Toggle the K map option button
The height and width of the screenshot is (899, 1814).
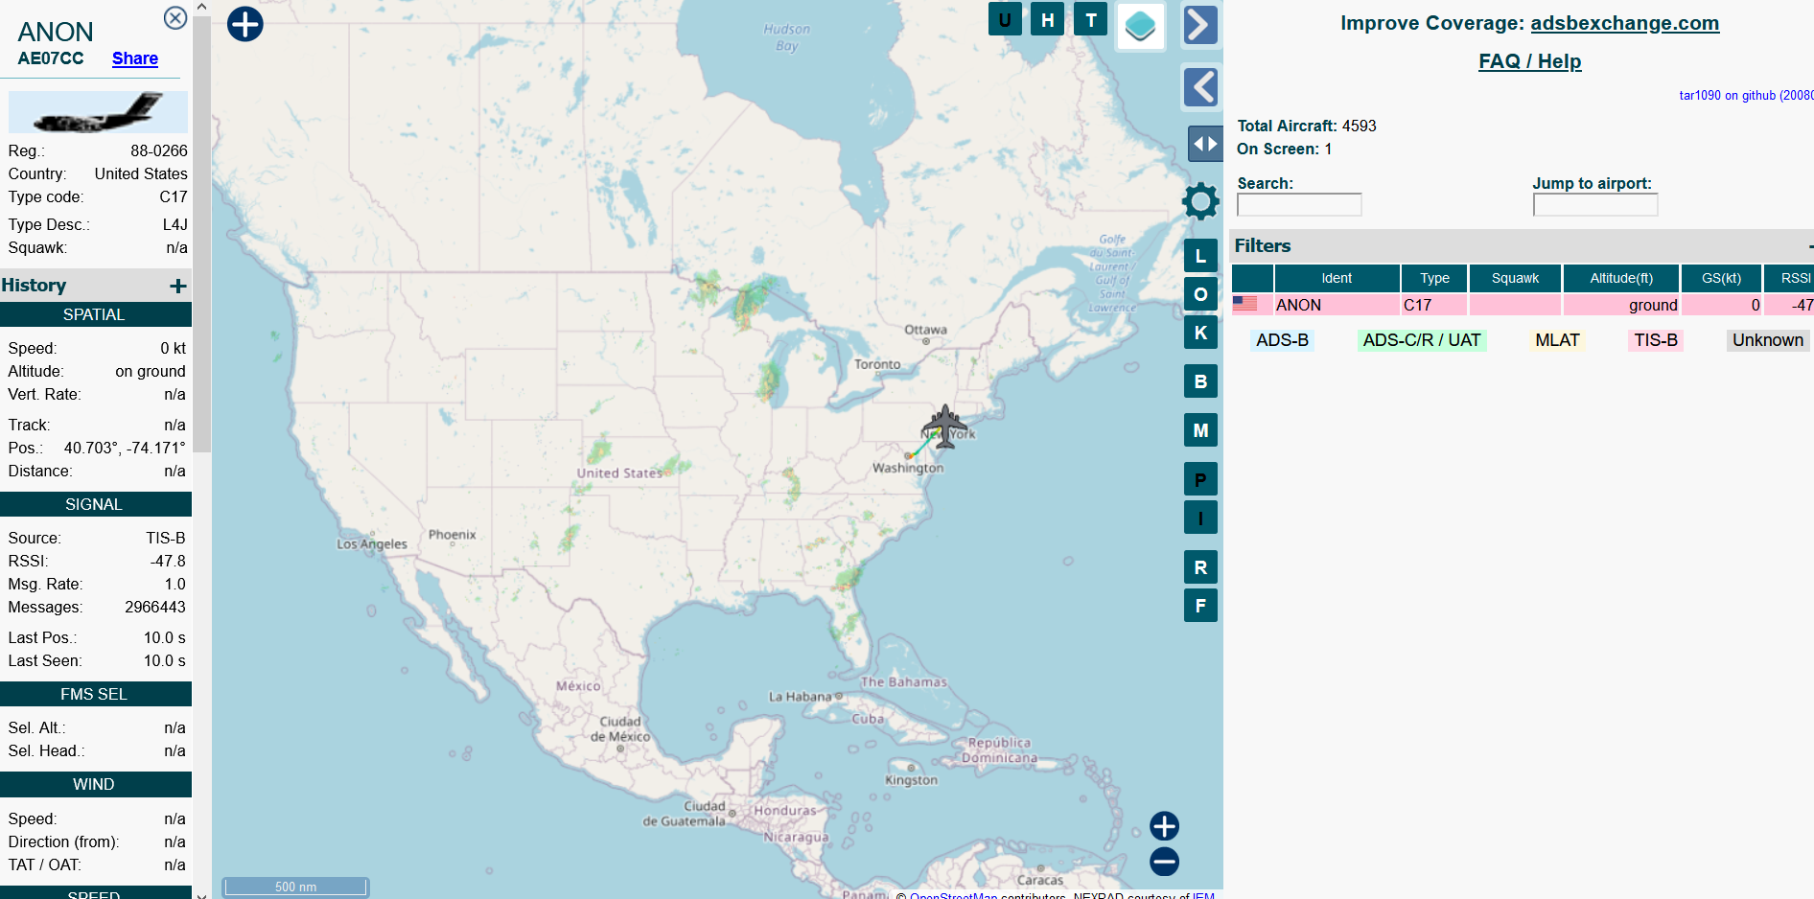click(x=1200, y=333)
